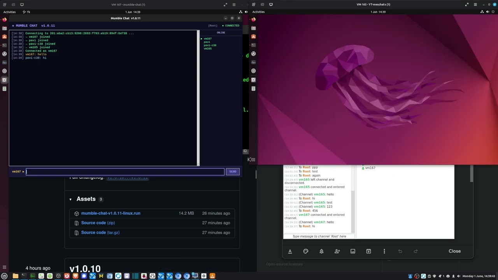Select pavi-c38 in the ONLINE list

pos(210,45)
